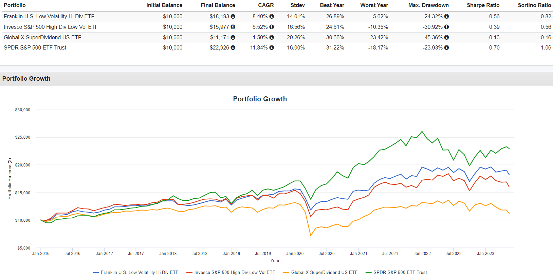Click info icon beside SPDR CAGR 11.84%

tap(272, 47)
